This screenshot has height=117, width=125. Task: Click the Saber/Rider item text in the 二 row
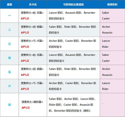coord(72,30)
